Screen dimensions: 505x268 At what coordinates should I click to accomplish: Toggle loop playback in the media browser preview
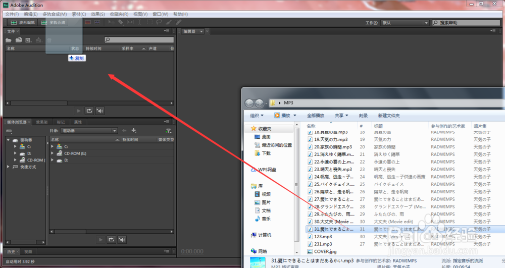(111, 239)
